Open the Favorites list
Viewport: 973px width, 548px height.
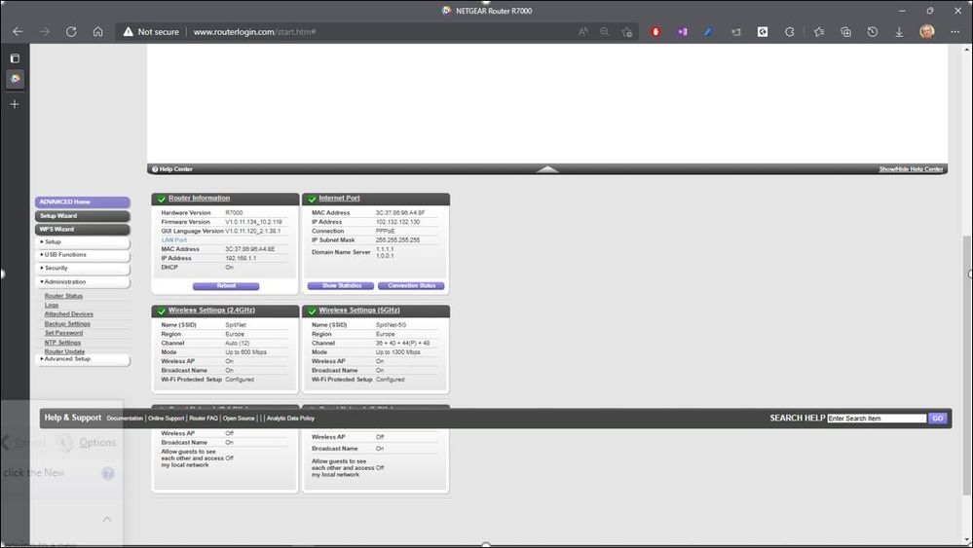coord(818,31)
